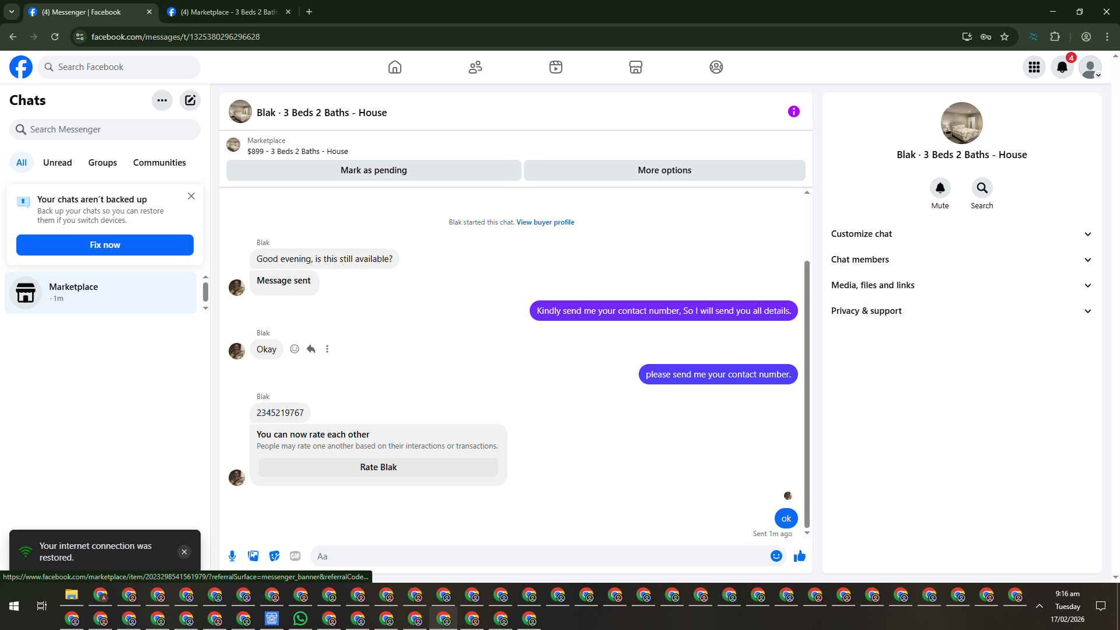Open Chrome tab search dropdown

pyautogui.click(x=12, y=12)
